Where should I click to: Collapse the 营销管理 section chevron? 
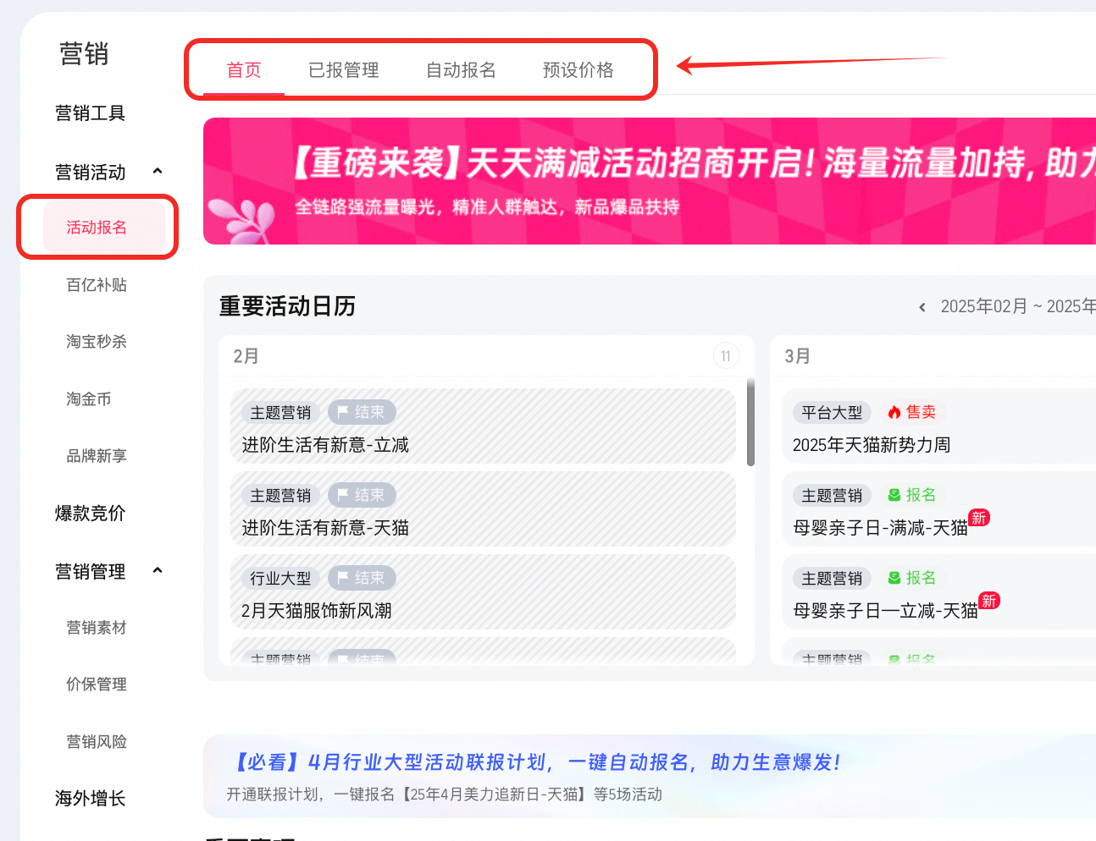coord(158,570)
